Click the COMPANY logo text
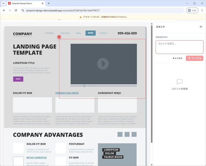 pos(23,34)
